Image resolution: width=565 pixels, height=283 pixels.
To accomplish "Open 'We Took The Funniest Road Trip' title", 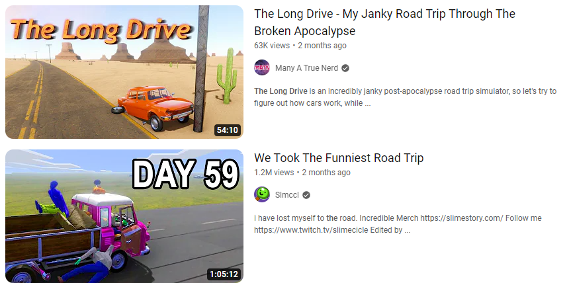I will (x=339, y=158).
